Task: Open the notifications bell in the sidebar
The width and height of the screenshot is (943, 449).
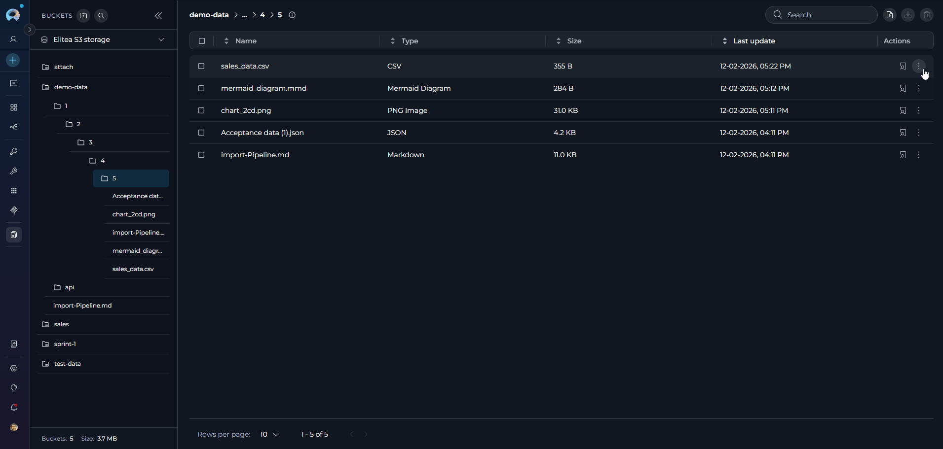Action: click(x=13, y=408)
